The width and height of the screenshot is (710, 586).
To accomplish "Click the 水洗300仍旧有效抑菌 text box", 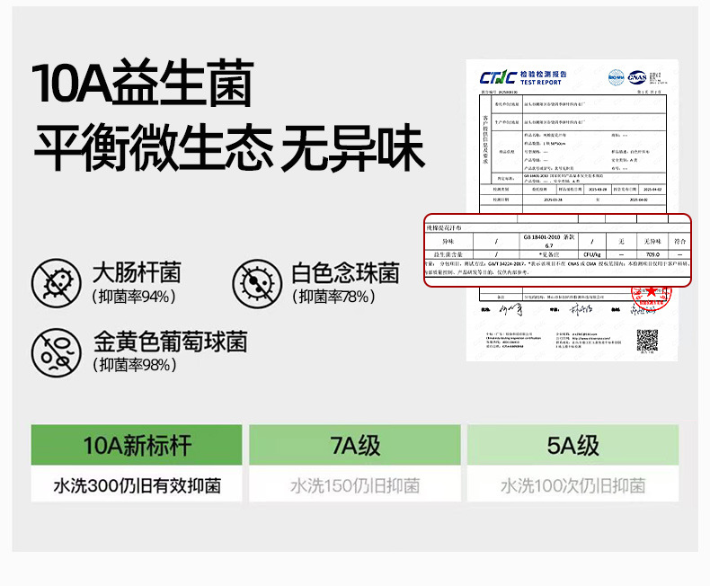I will [x=138, y=486].
